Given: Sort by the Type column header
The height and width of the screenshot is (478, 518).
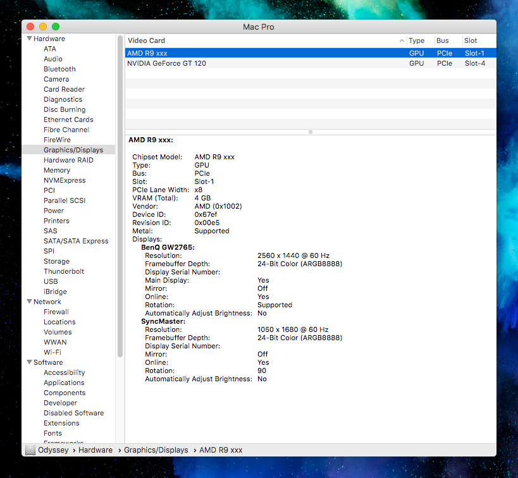Looking at the screenshot, I should [420, 40].
